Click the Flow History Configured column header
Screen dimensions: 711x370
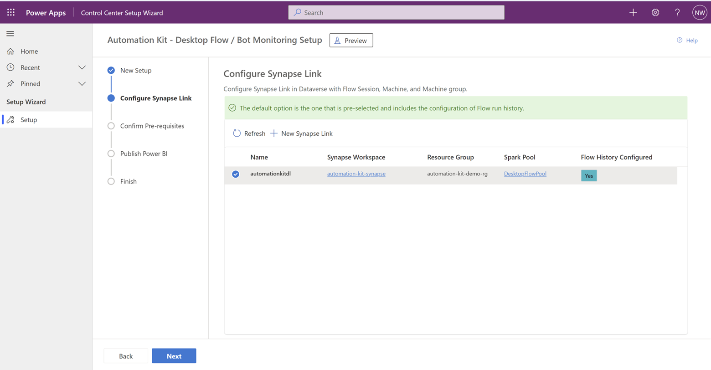pyautogui.click(x=617, y=157)
